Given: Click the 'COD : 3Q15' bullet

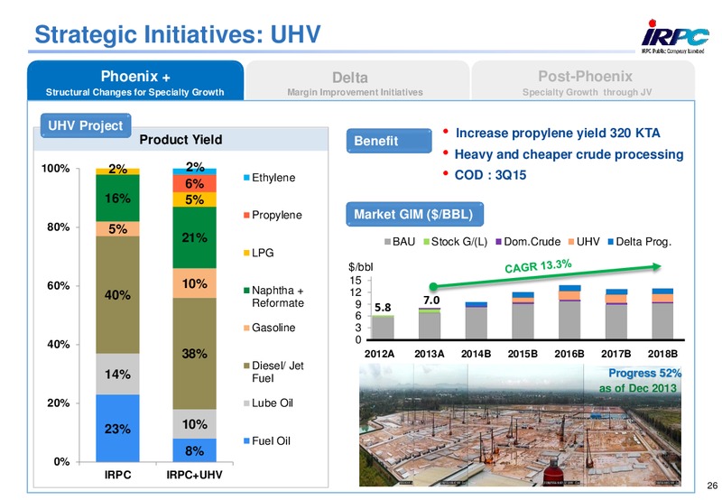Looking at the screenshot, I should coord(490,175).
